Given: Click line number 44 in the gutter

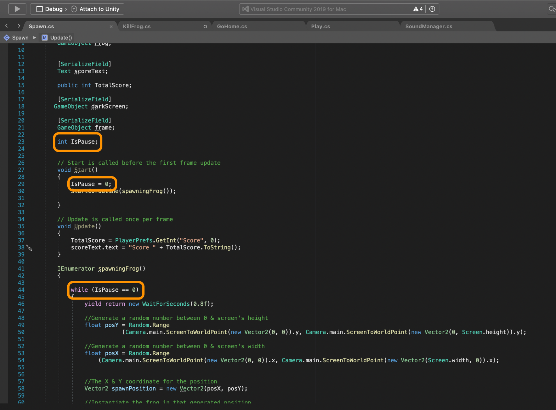Looking at the screenshot, I should [21, 290].
